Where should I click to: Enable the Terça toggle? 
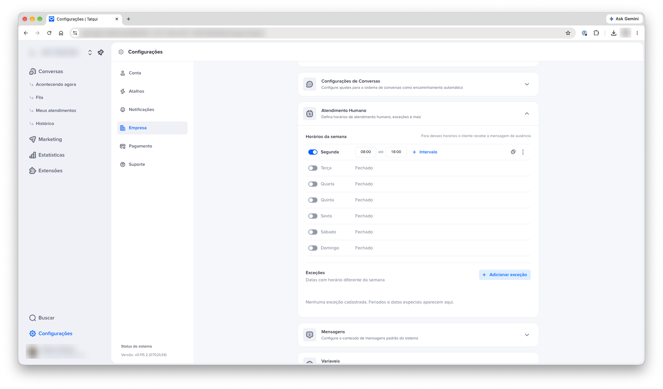pos(313,168)
